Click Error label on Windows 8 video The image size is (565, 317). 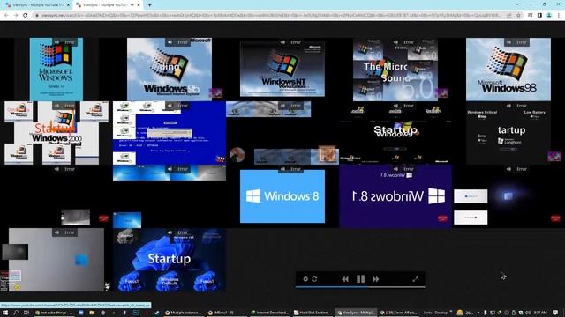pyautogui.click(x=296, y=169)
